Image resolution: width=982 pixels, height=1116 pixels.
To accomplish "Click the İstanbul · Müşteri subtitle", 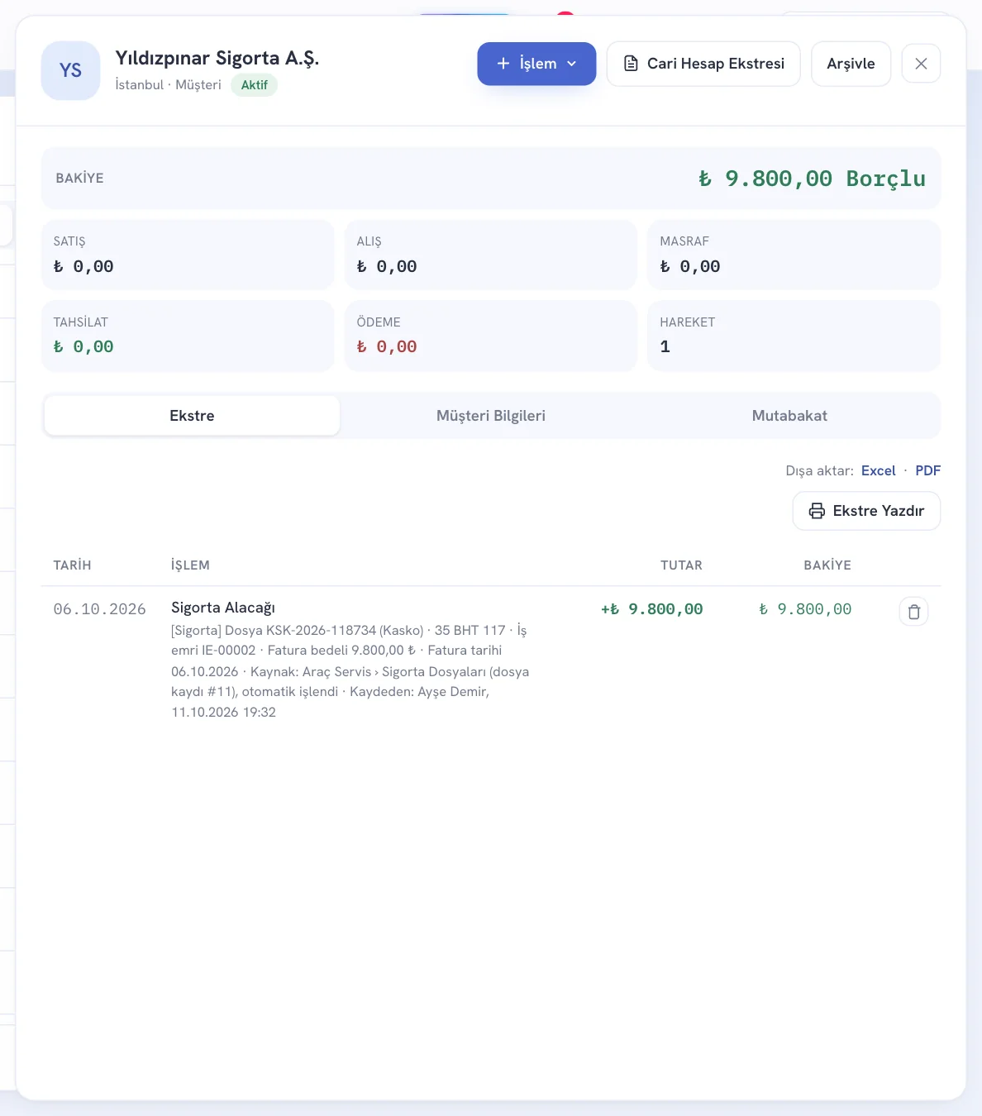I will tap(169, 85).
